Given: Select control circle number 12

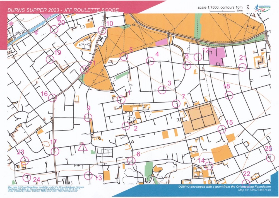Looking at the screenshot, I should click(x=198, y=57).
